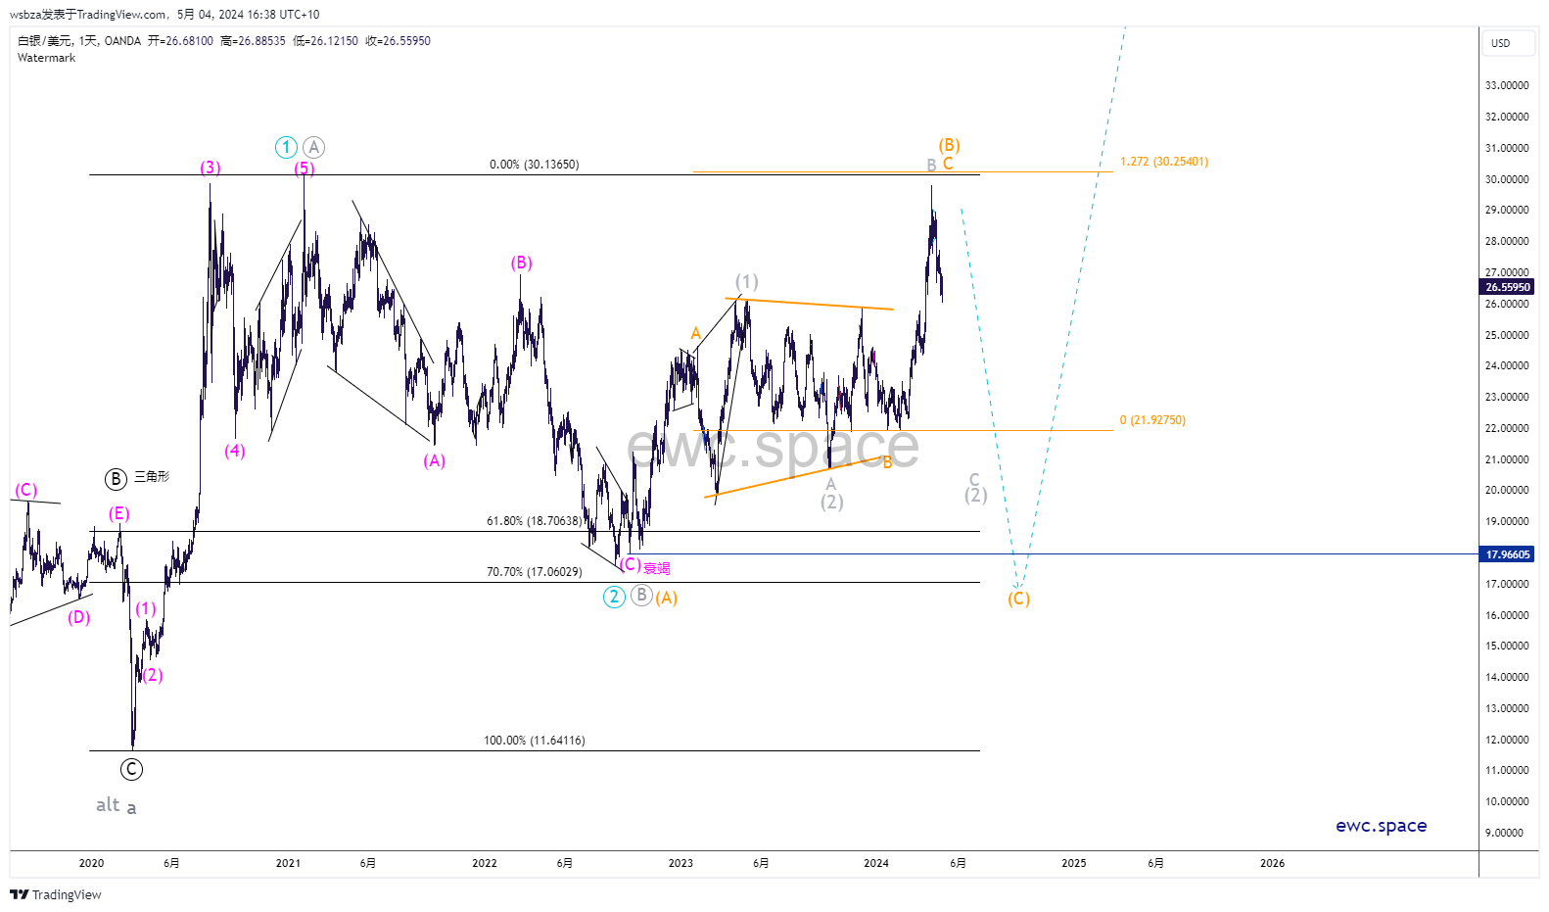The image size is (1549, 912).
Task: Select the cyan circled 1 wave marker
Action: [x=286, y=148]
